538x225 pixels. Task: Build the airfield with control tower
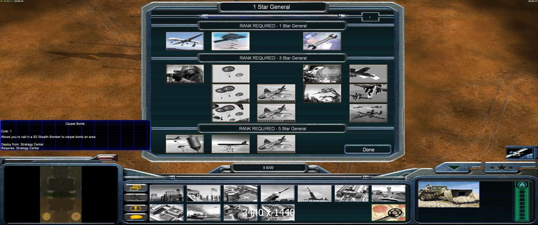click(389, 193)
